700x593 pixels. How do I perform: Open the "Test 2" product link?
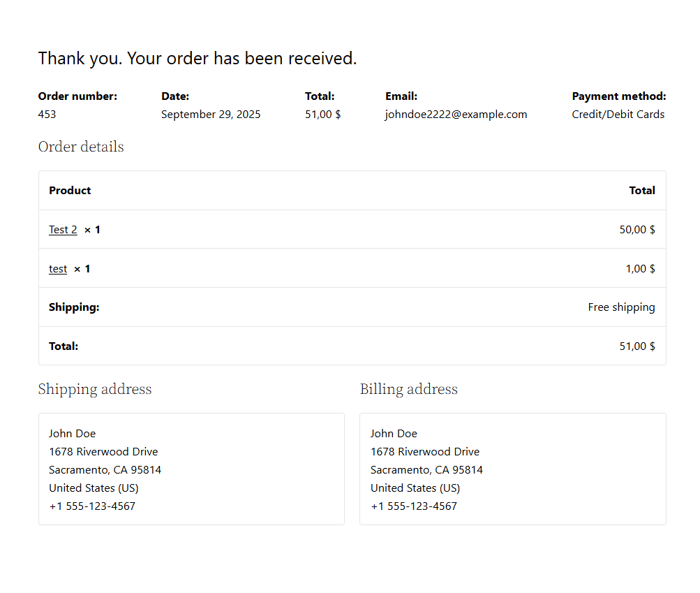63,230
